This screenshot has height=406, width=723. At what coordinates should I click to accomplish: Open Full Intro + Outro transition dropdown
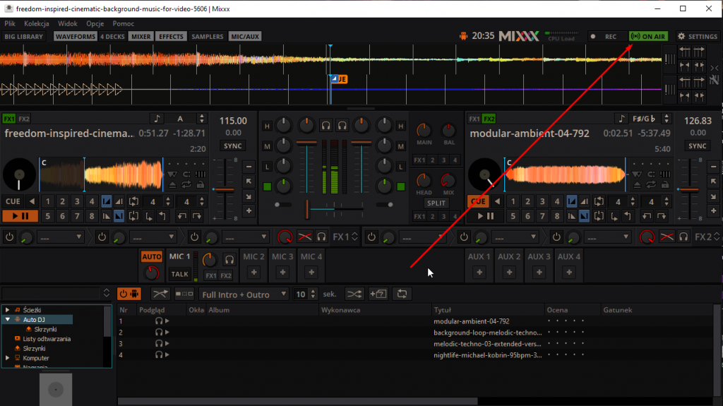coord(244,294)
